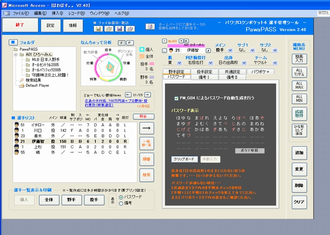Open the Hiroshima Kimura news headline link

point(116,103)
